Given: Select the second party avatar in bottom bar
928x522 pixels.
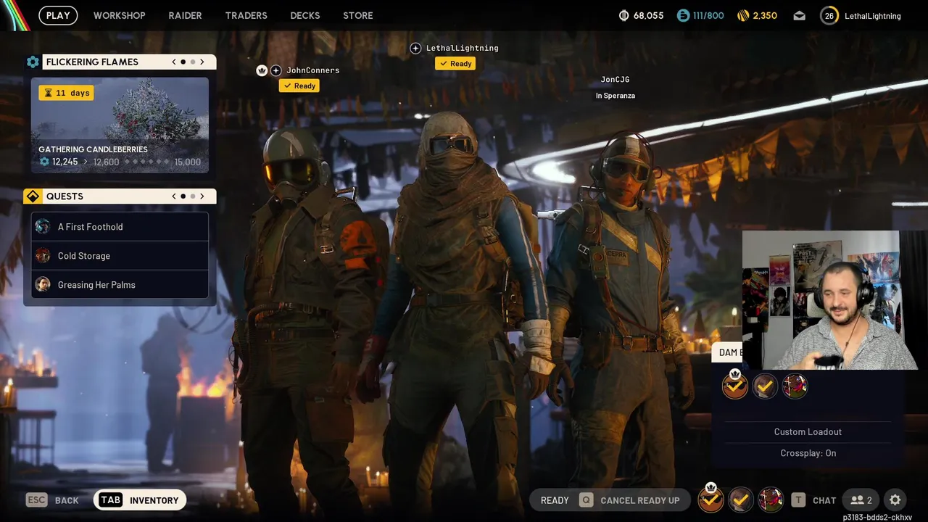Looking at the screenshot, I should (x=740, y=500).
